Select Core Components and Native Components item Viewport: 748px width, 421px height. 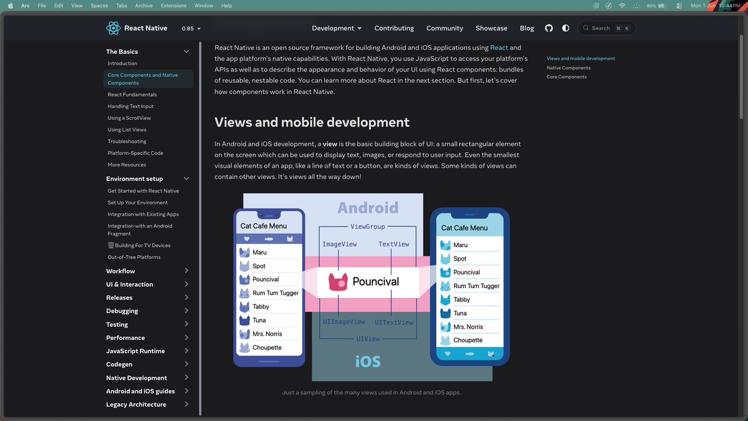tap(148, 79)
